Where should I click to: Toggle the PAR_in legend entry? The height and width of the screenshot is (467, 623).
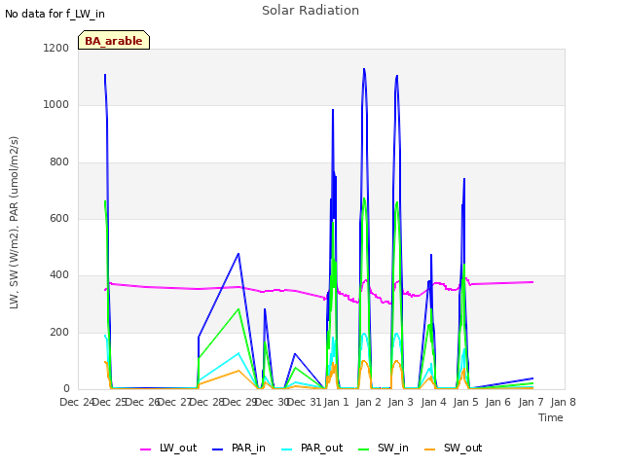coord(238,448)
